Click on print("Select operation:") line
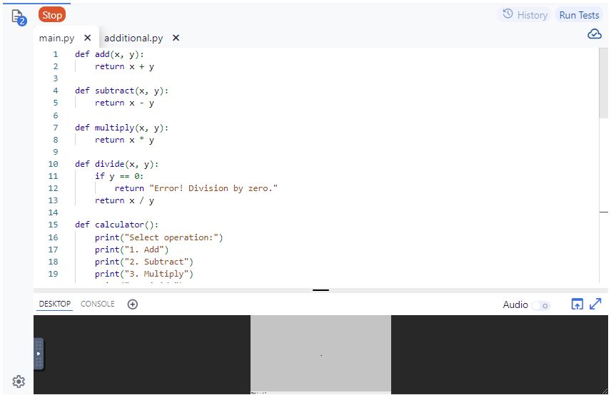This screenshot has width=611, height=395. click(158, 237)
